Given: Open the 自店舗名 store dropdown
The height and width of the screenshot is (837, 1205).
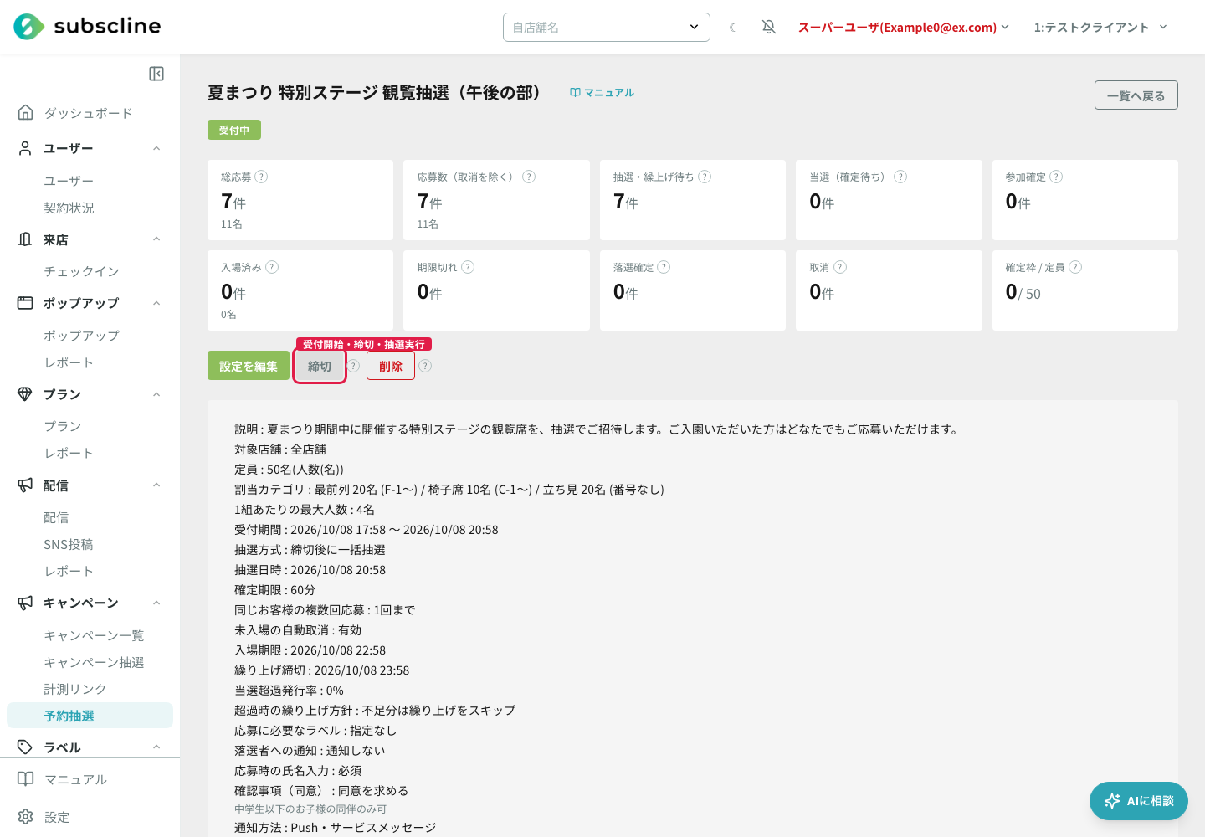Looking at the screenshot, I should pos(607,27).
